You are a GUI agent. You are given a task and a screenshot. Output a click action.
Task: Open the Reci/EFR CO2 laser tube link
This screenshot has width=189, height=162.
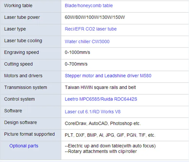[91, 29]
